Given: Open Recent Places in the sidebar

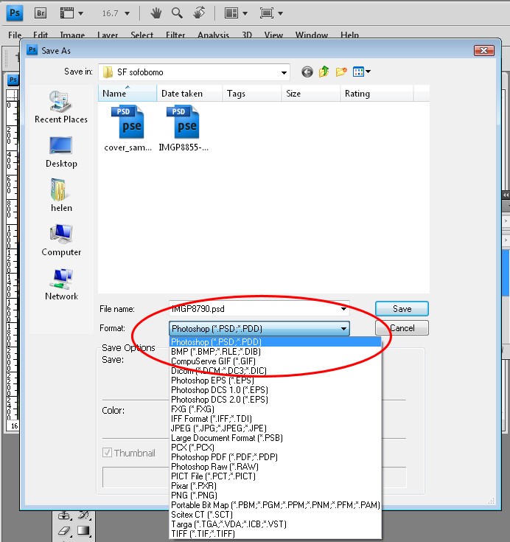Looking at the screenshot, I should [61, 107].
